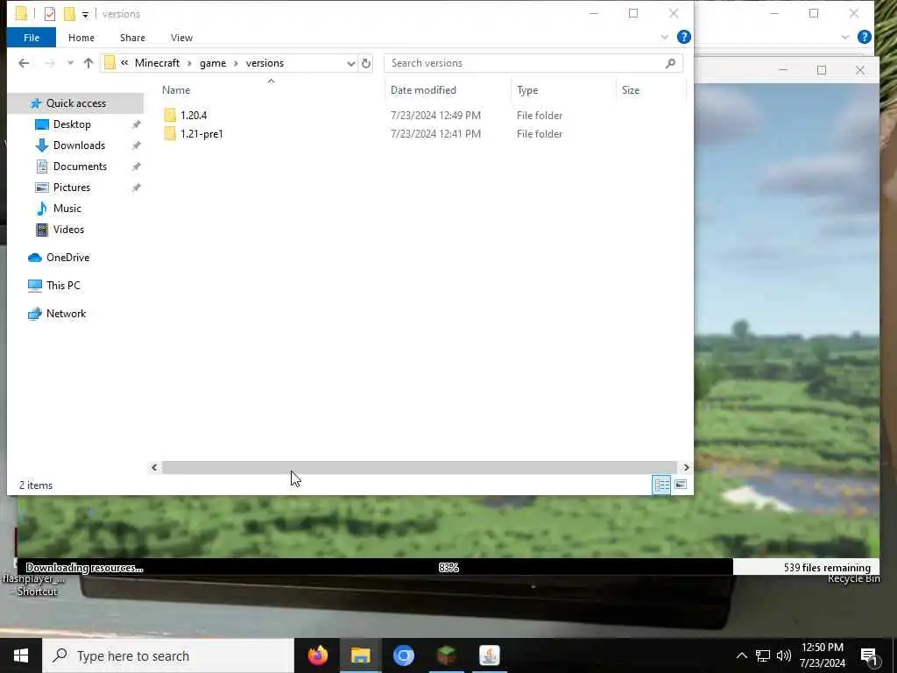The width and height of the screenshot is (897, 673).
Task: Sort by the Size column header
Action: pos(631,90)
